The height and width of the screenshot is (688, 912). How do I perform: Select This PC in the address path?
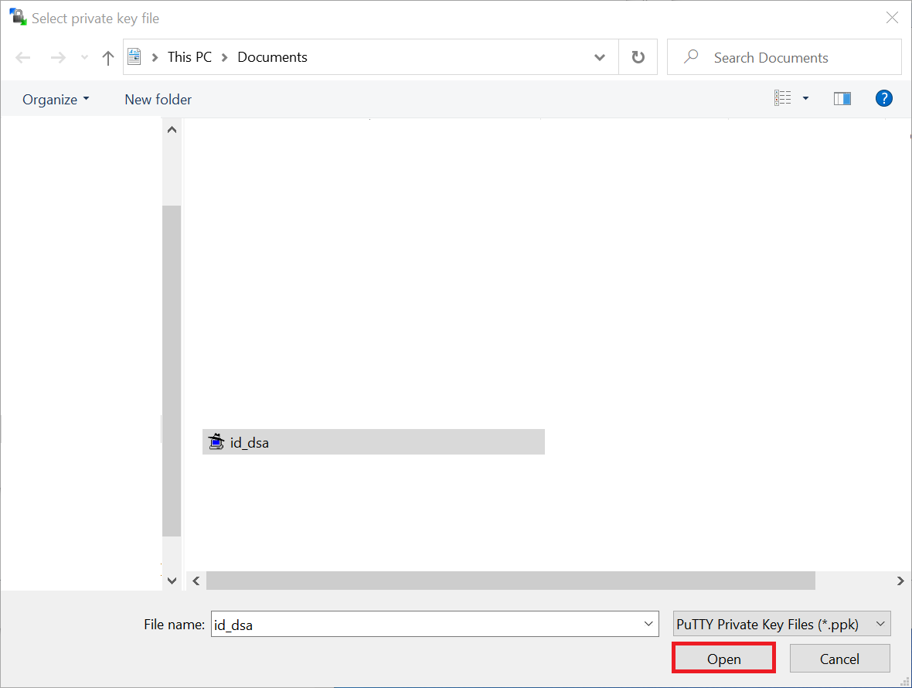[x=189, y=57]
